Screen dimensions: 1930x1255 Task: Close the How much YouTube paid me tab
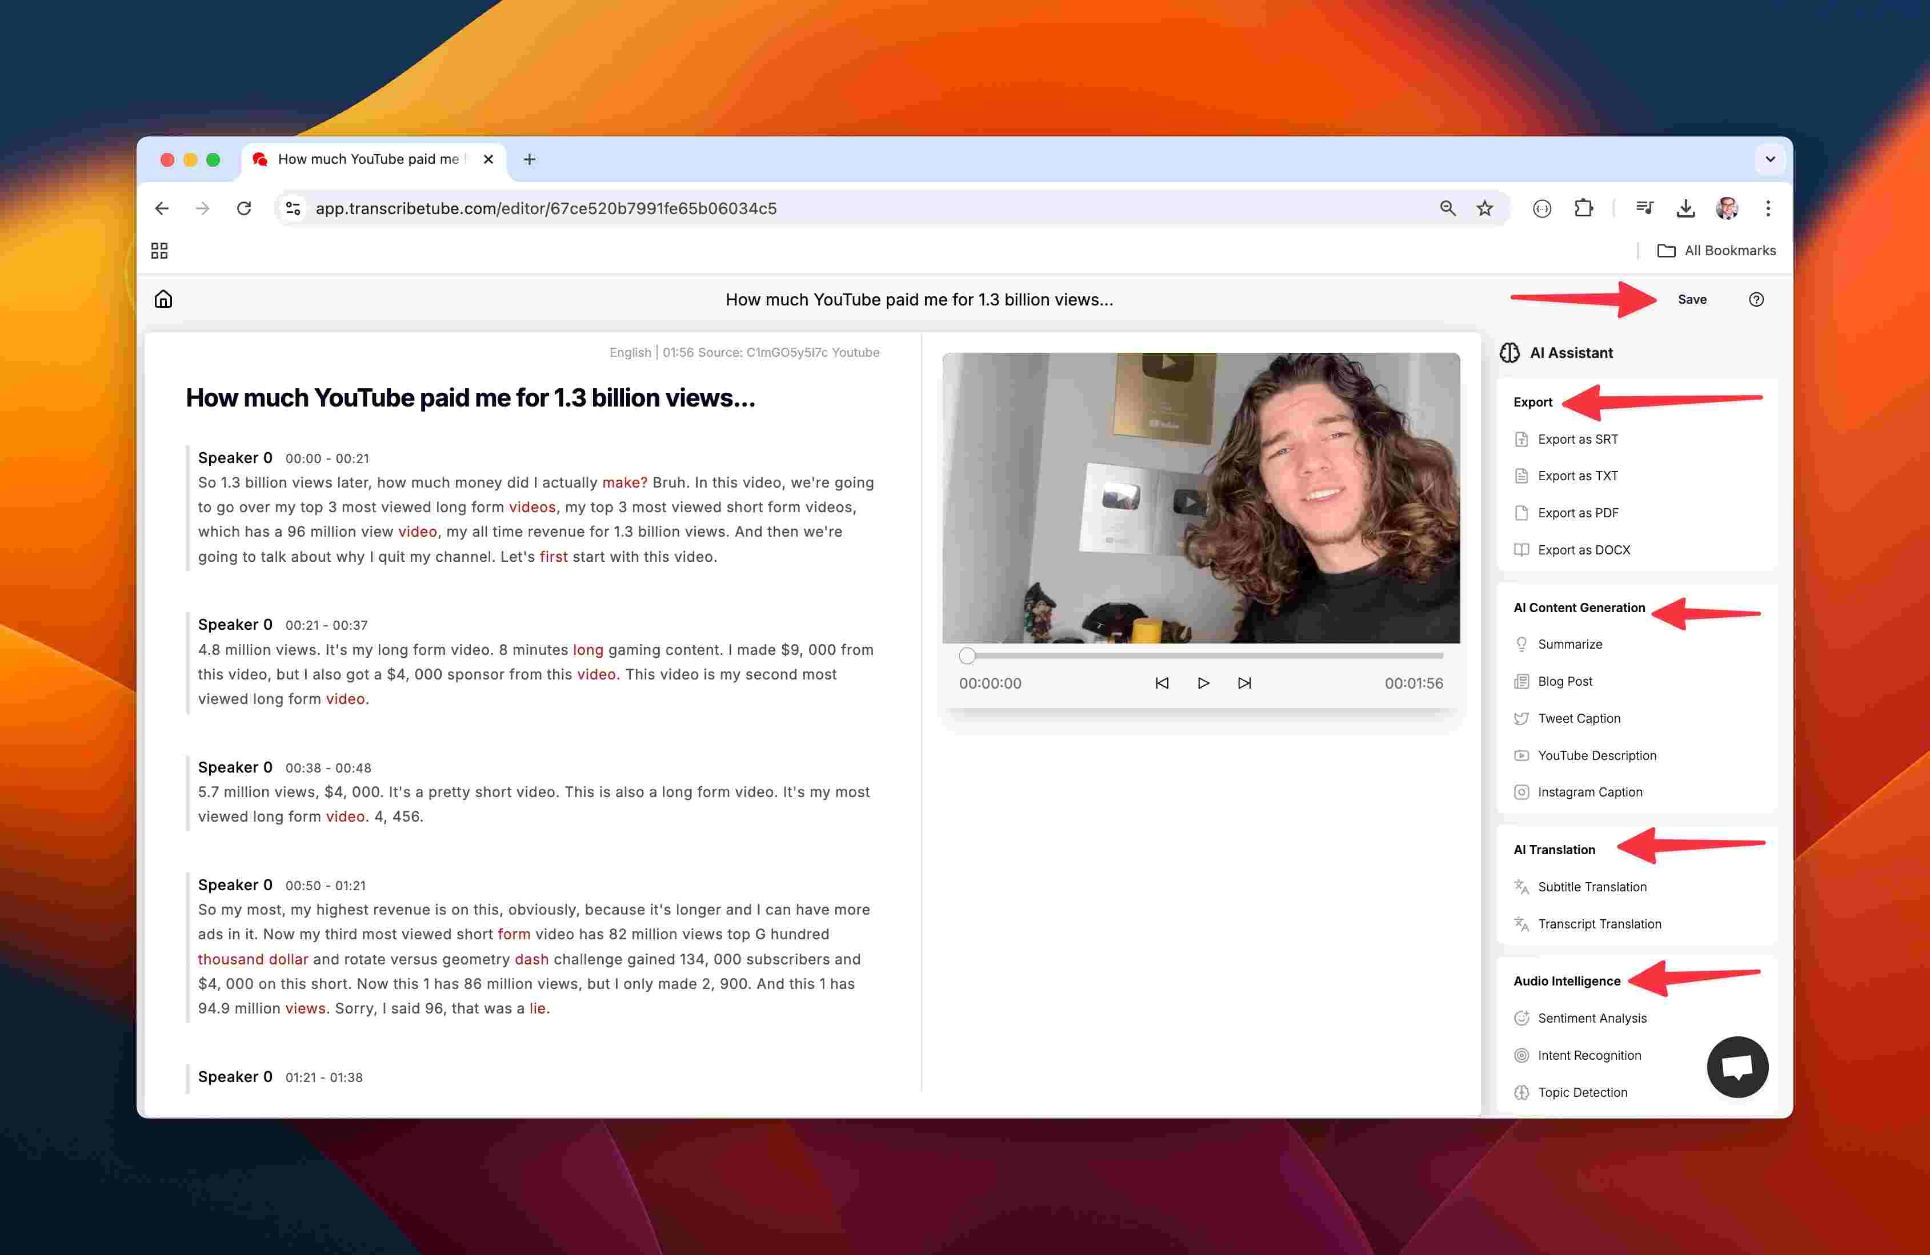(x=488, y=159)
